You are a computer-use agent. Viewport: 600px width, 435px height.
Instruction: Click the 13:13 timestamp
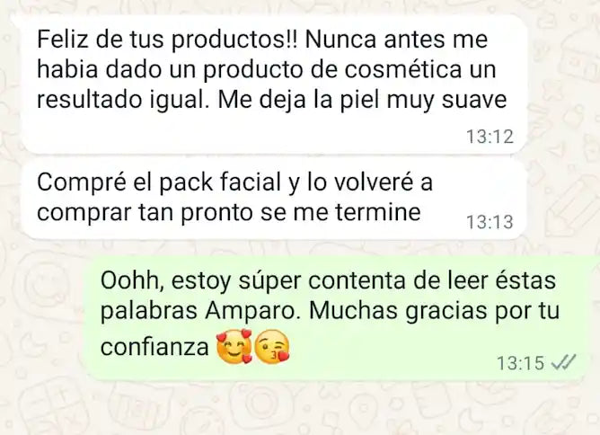click(490, 222)
